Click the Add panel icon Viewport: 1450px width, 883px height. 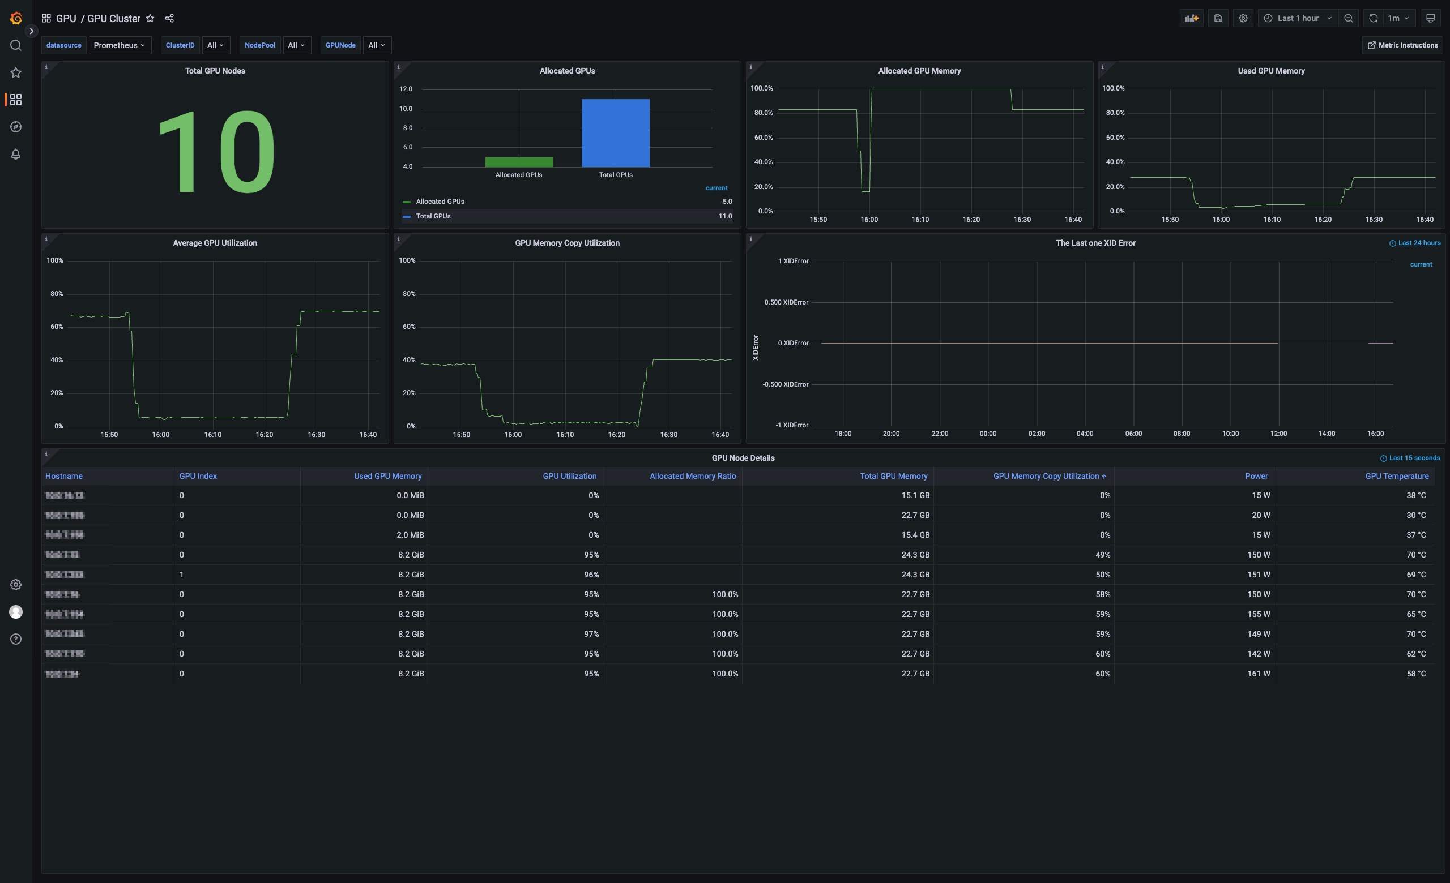point(1192,18)
